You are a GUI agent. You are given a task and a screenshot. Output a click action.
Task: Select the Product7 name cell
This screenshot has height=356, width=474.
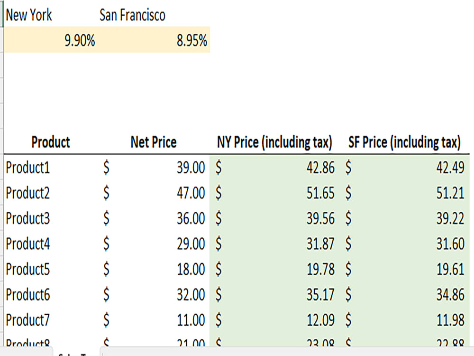(28, 321)
